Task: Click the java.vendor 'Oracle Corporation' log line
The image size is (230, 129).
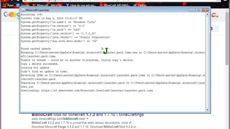Action: [x=65, y=37]
